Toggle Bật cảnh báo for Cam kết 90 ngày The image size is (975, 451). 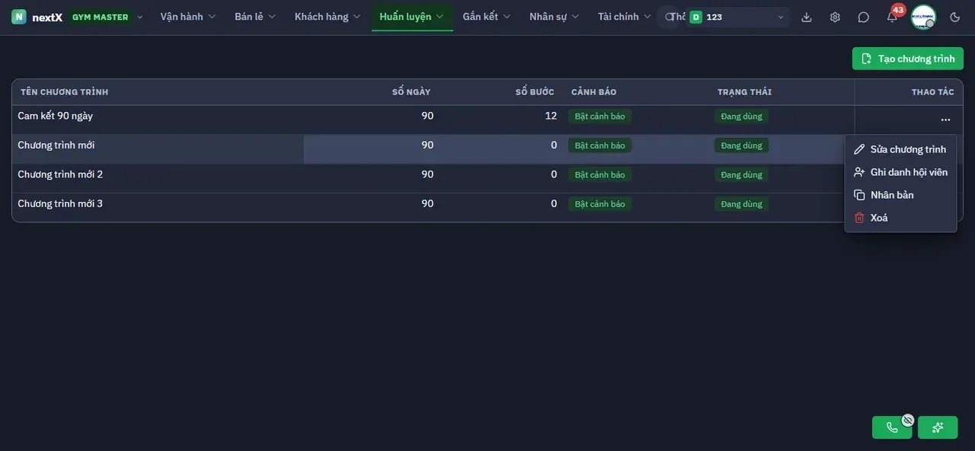tap(599, 117)
